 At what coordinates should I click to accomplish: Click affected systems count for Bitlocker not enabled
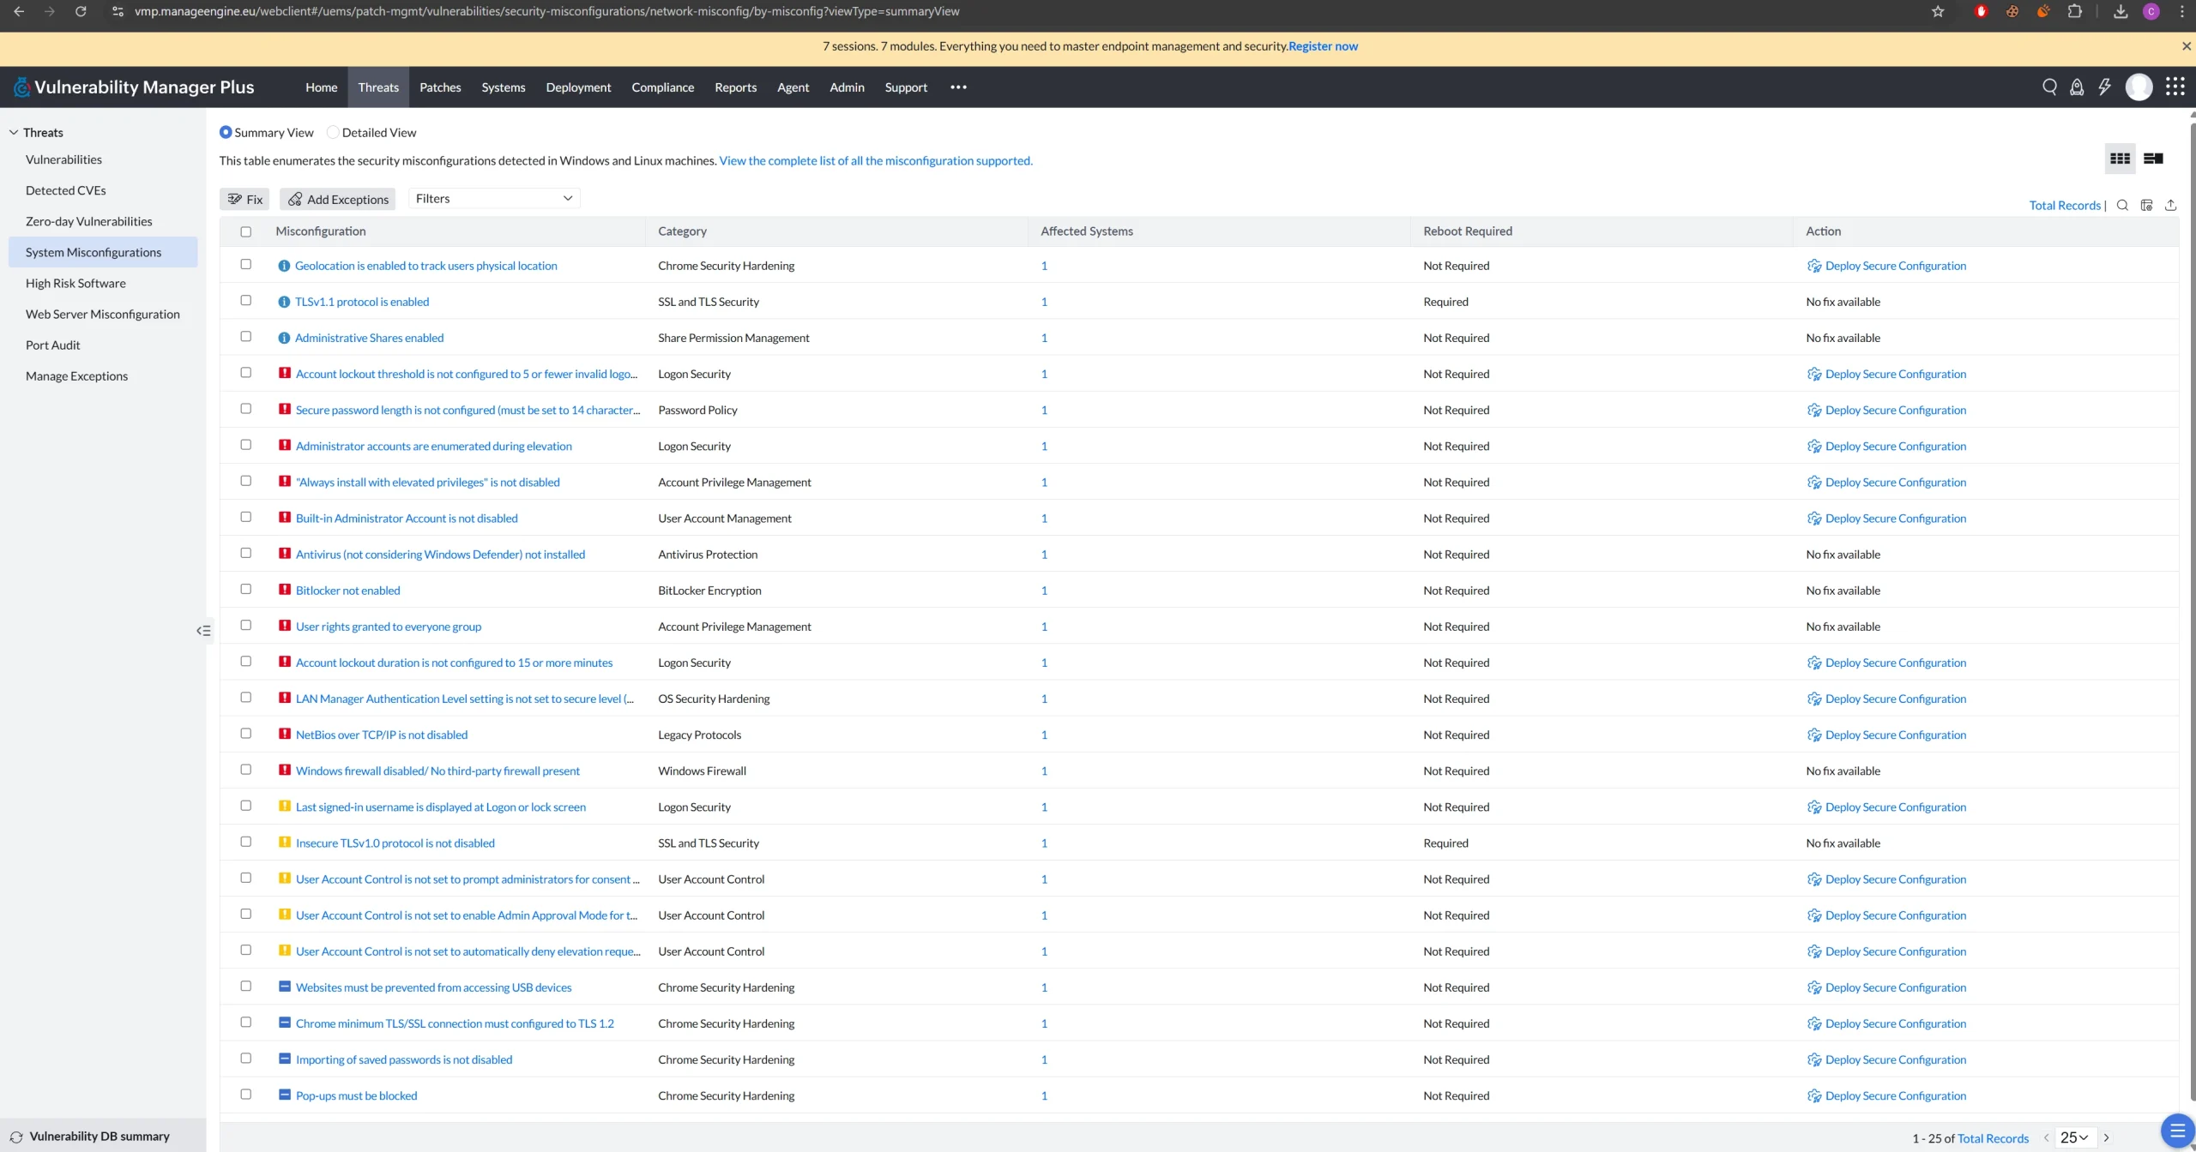[x=1044, y=591]
